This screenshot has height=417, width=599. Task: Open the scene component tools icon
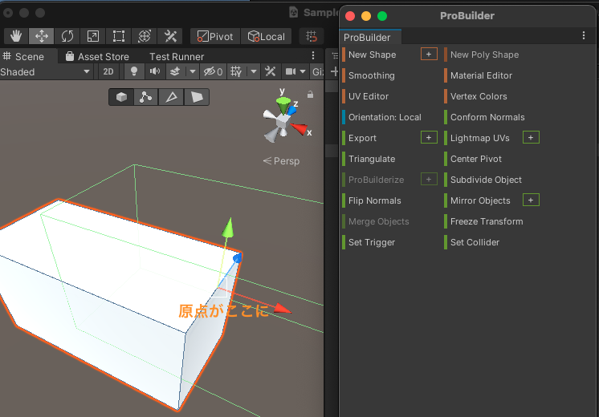(271, 71)
